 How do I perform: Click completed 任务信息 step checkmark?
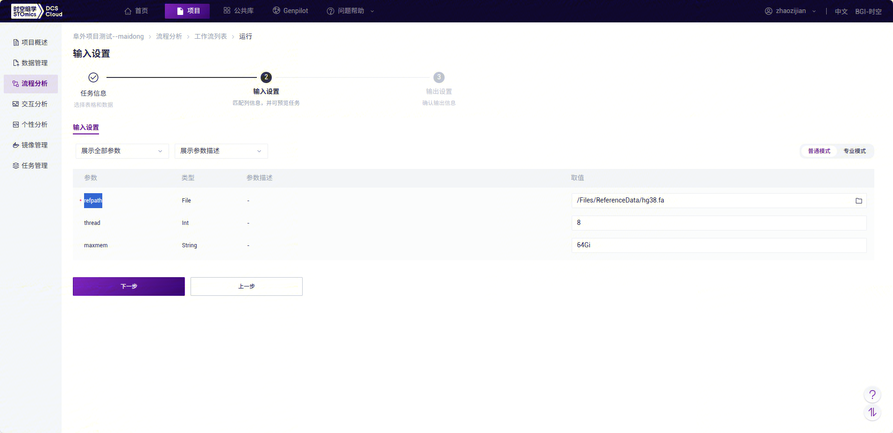[x=93, y=77]
